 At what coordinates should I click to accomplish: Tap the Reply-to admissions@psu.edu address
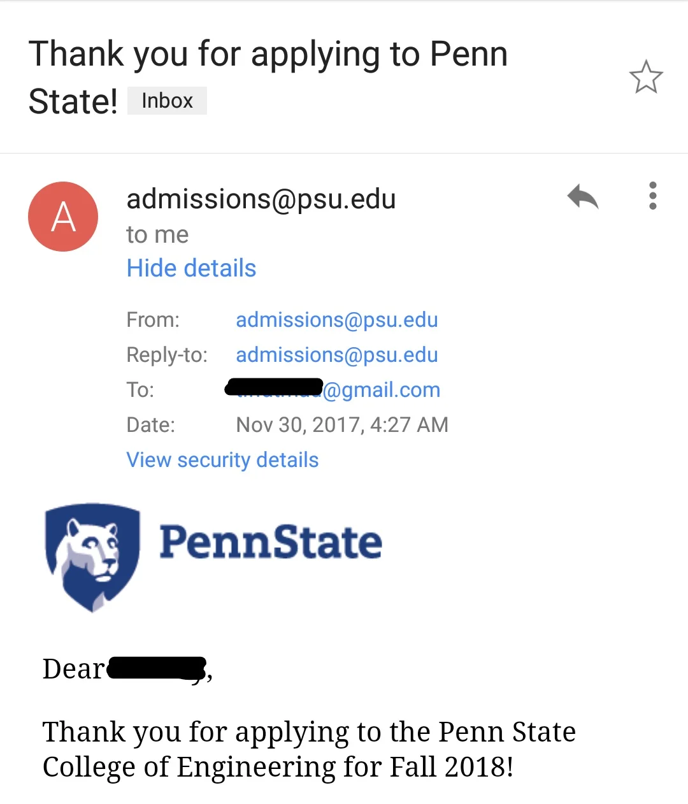pos(337,355)
